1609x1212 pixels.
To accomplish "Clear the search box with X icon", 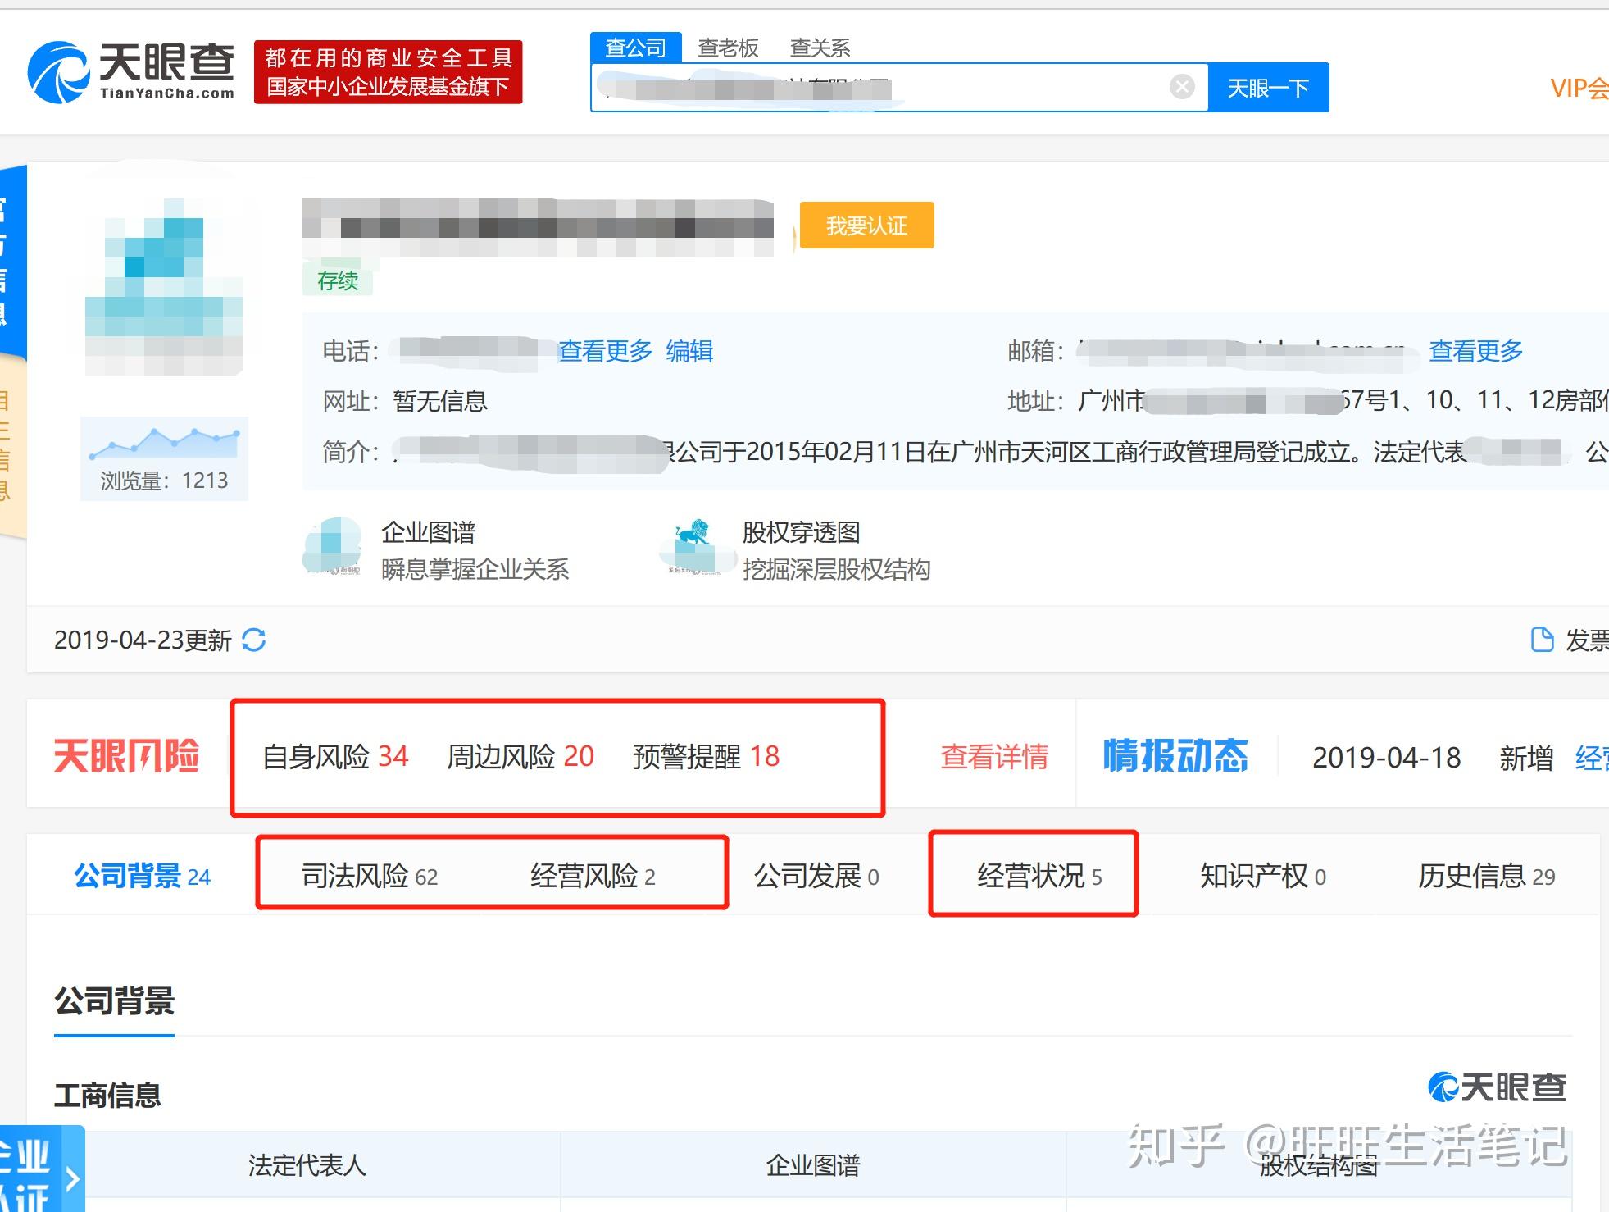I will 1181,87.
